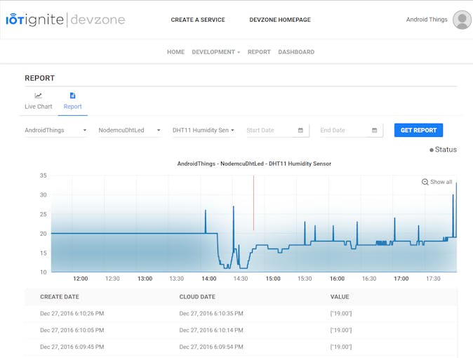Click the red vertical marker on chart
This screenshot has width=473, height=358.
tap(253, 204)
